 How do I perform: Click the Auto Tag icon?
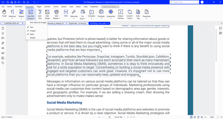click(x=138, y=14)
